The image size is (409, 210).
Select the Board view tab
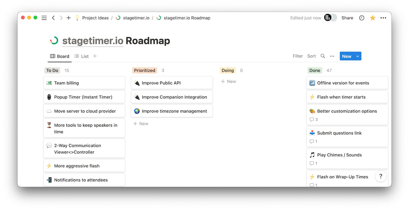pos(60,56)
